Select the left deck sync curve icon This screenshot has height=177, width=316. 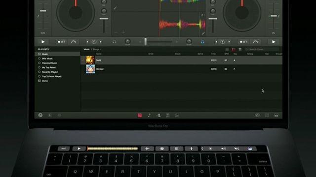point(74,42)
